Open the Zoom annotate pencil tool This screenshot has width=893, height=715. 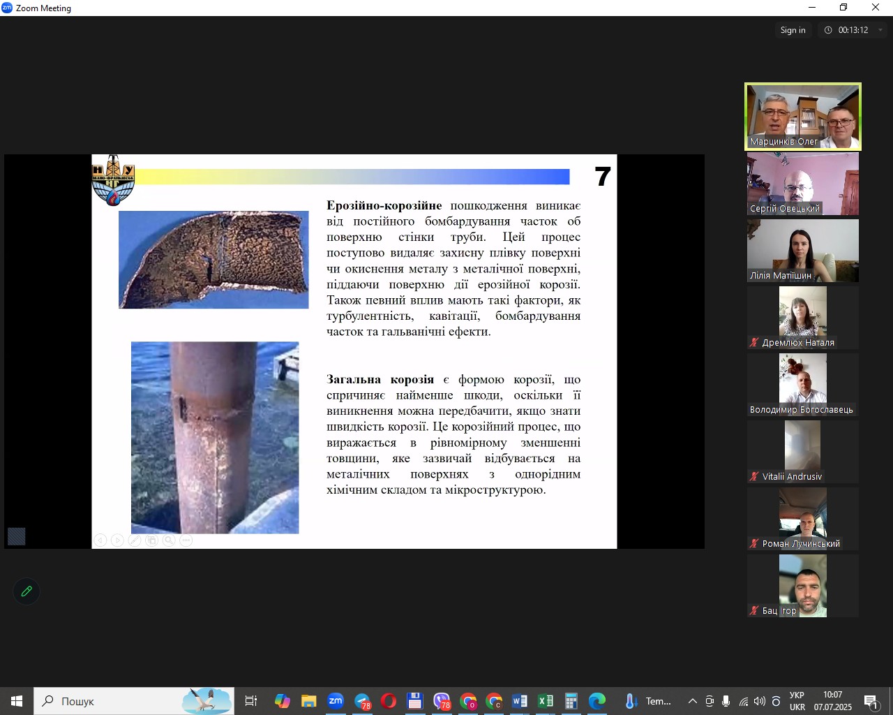[27, 591]
